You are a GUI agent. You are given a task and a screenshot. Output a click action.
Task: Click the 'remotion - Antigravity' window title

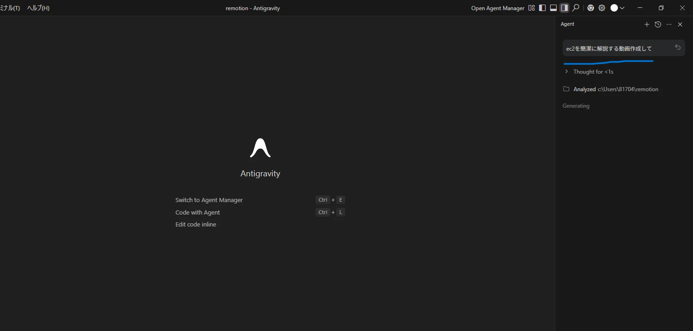[x=253, y=8]
